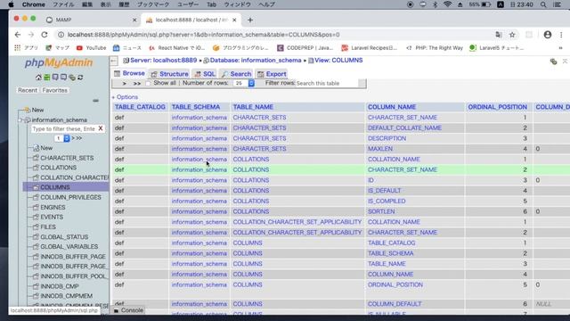Reload the navigation panel icon
The image size is (570, 321).
point(80,78)
